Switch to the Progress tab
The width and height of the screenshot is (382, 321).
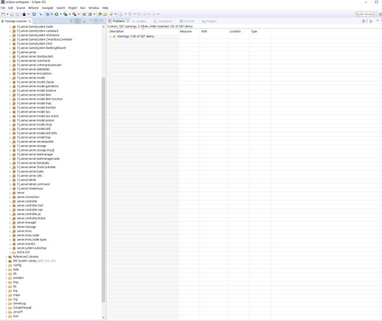pyautogui.click(x=209, y=21)
